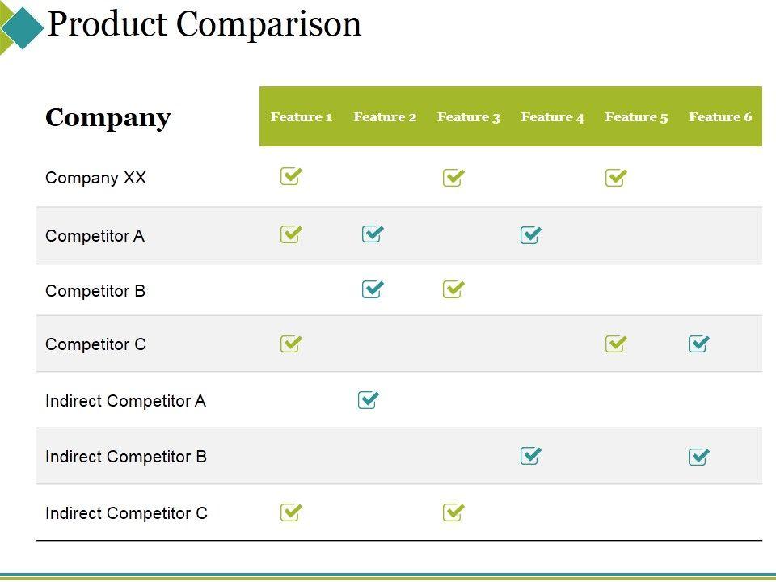Select the Company header text
This screenshot has height=582, width=776.
(108, 118)
